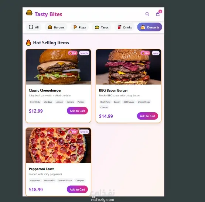This screenshot has width=205, height=202.
Task: Choose the Tacos category
Action: coord(102,27)
